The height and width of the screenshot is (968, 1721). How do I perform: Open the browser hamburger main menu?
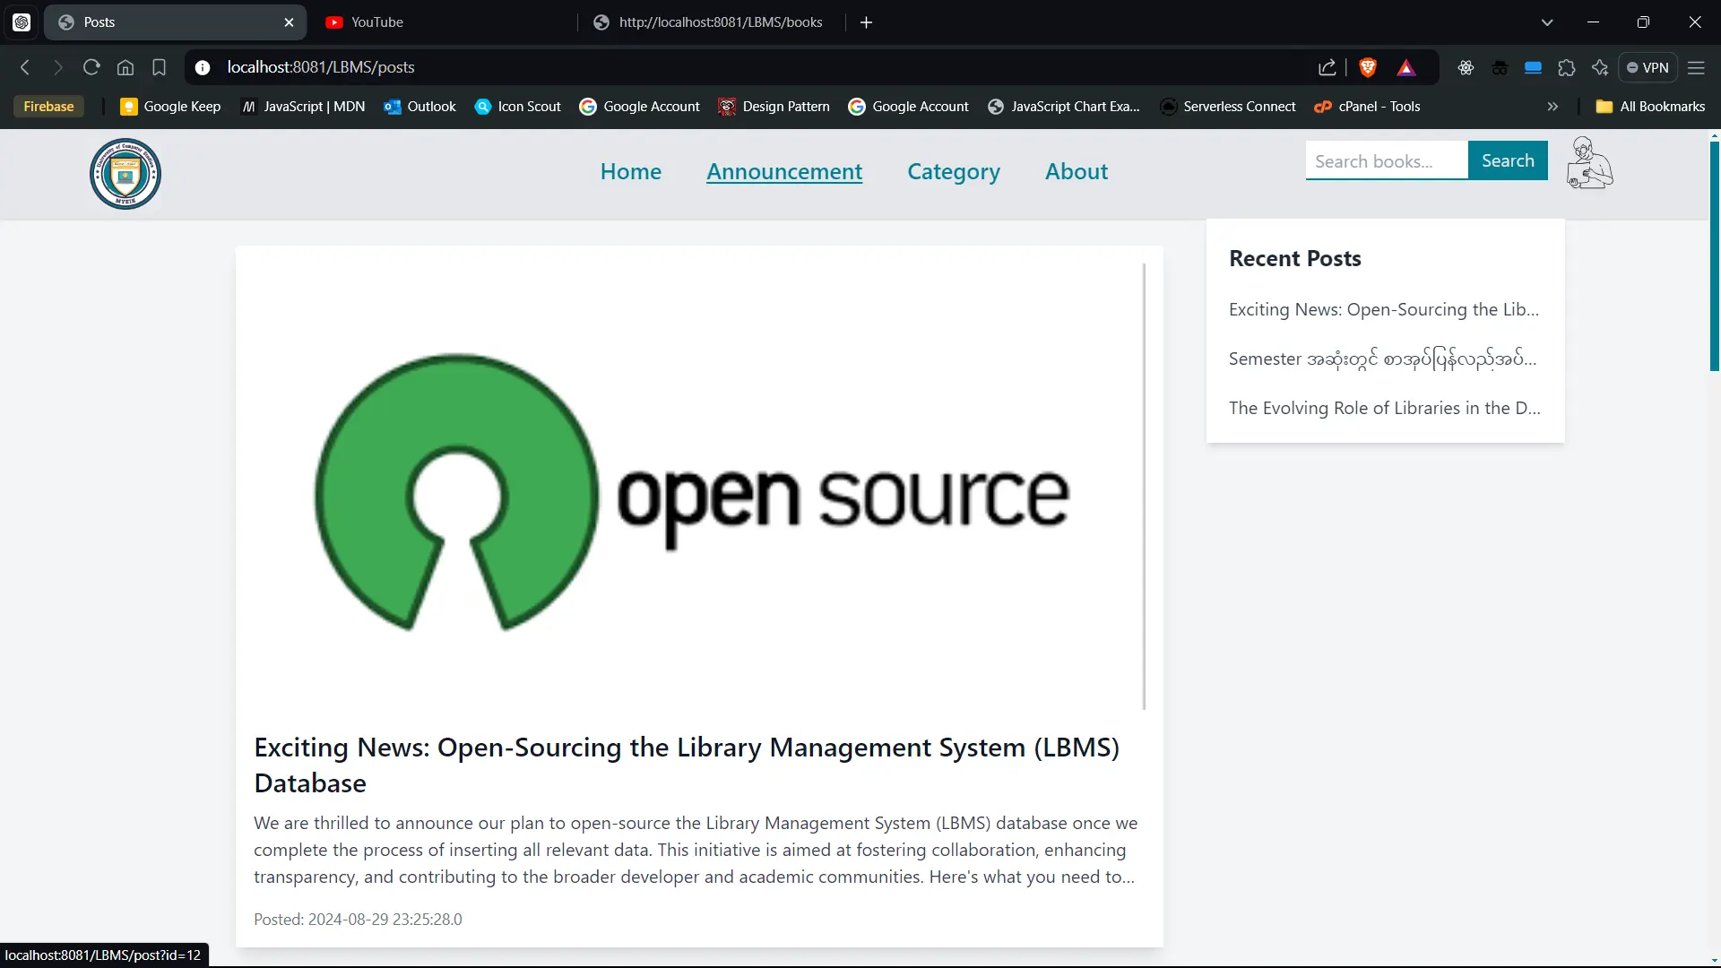point(1696,67)
